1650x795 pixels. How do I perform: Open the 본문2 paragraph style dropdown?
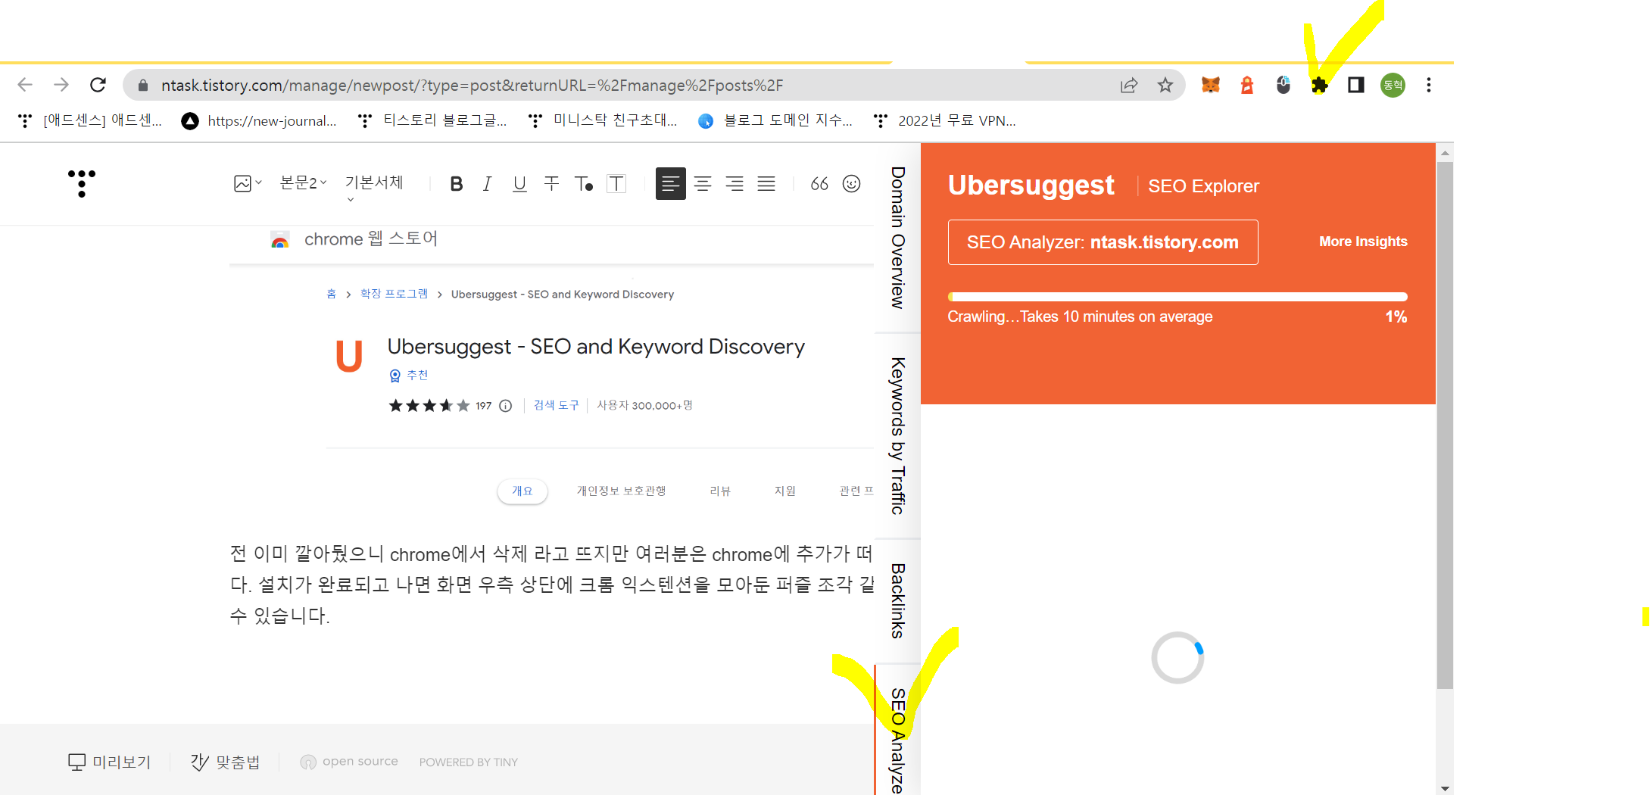303,182
